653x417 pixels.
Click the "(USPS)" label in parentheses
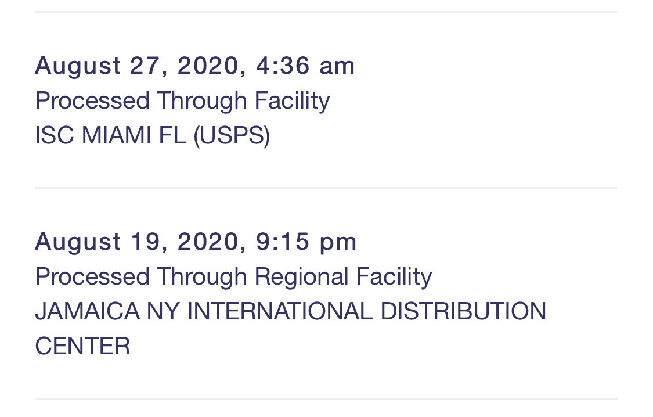(232, 136)
